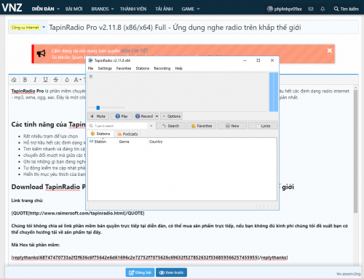Open the Favorites button with star
364x279 pixels.
(x=202, y=126)
